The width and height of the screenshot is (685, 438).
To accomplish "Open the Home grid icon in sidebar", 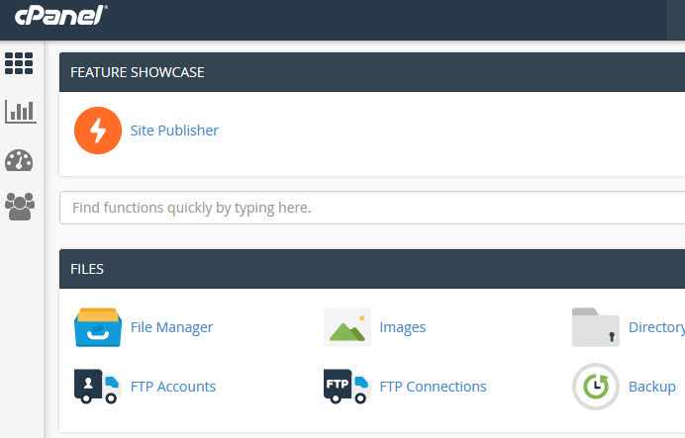I will [19, 63].
